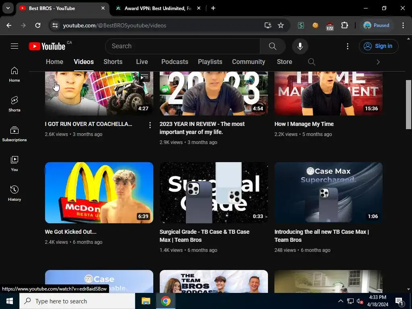Click the Team Bros Podcast thumbnail
Screen dimensions: 412x309
(214, 281)
